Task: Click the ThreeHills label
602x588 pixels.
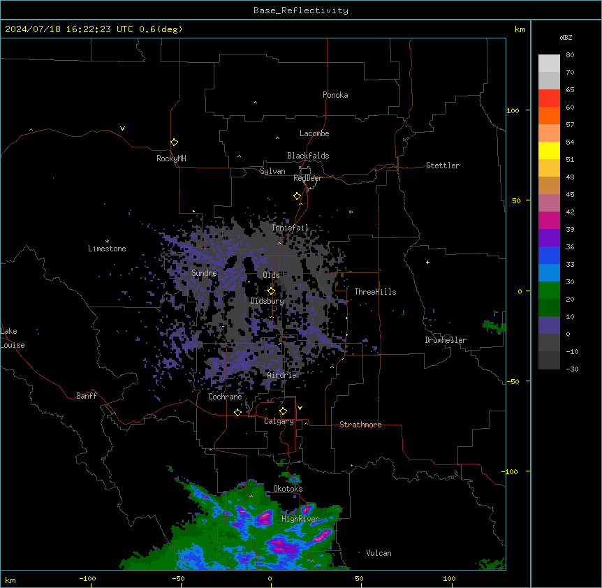Action: pyautogui.click(x=375, y=292)
